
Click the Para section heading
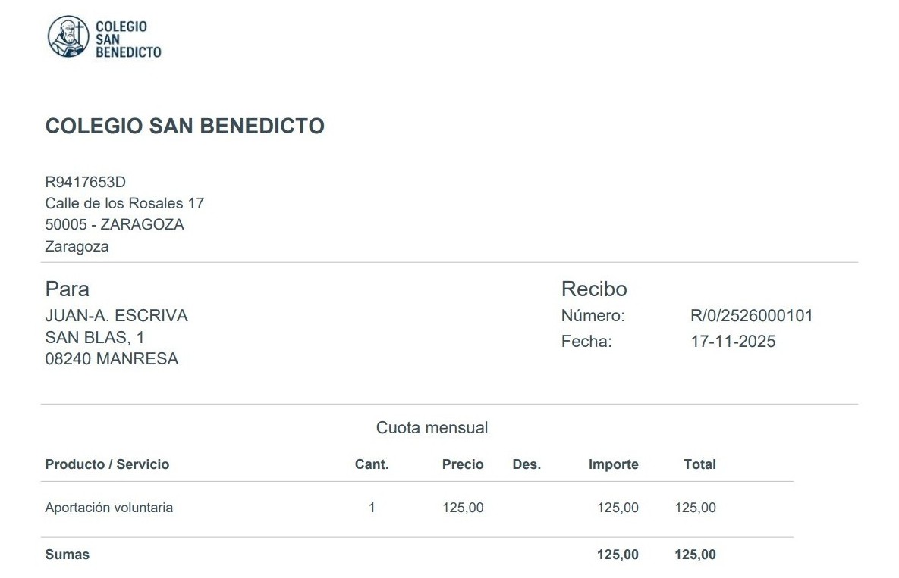(x=68, y=289)
